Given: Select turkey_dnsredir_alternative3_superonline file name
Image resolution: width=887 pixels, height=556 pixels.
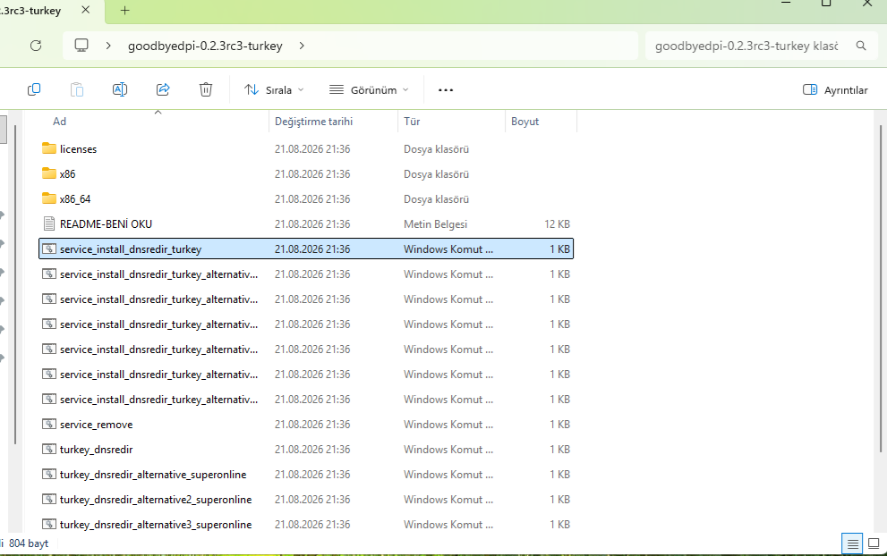Looking at the screenshot, I should [156, 525].
